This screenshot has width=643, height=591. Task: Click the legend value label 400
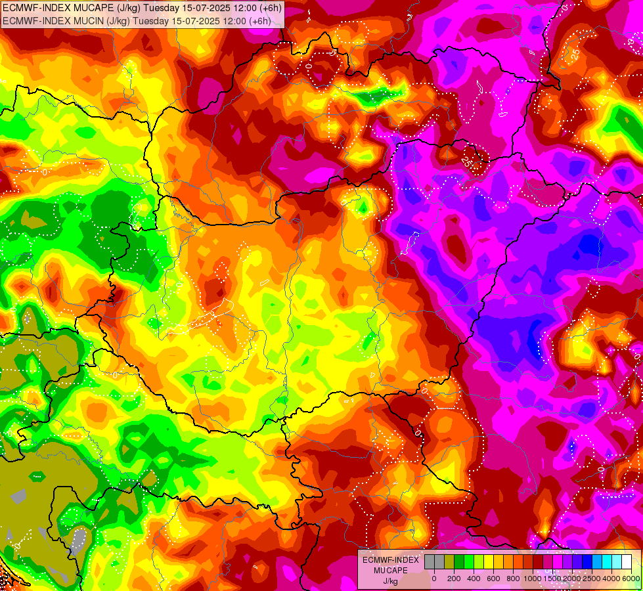pos(474,579)
